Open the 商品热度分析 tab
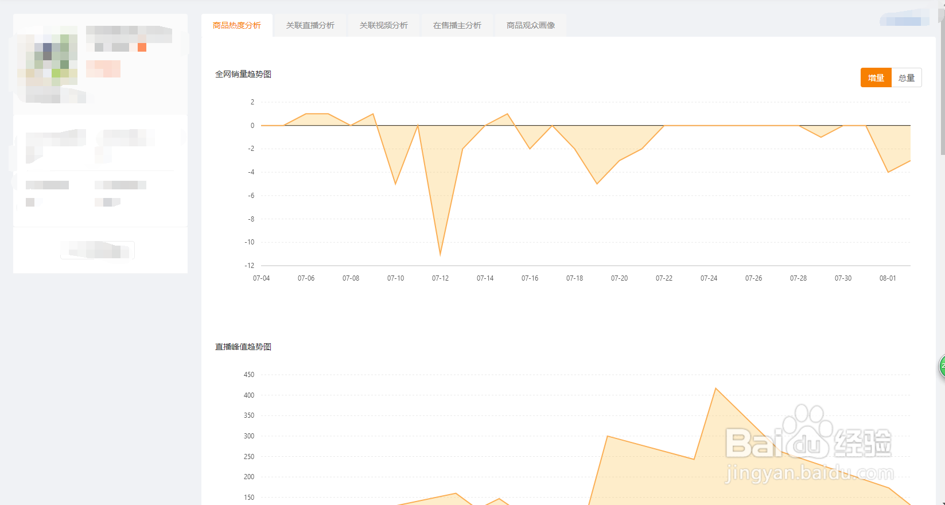Screen dimensions: 945x505 point(237,25)
